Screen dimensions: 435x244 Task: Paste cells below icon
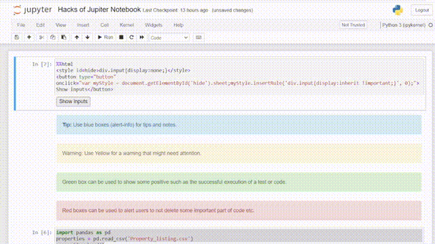coord(64,37)
